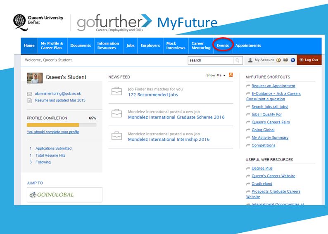Click arrow icon beside Queen's Careers Website

[x=248, y=176]
